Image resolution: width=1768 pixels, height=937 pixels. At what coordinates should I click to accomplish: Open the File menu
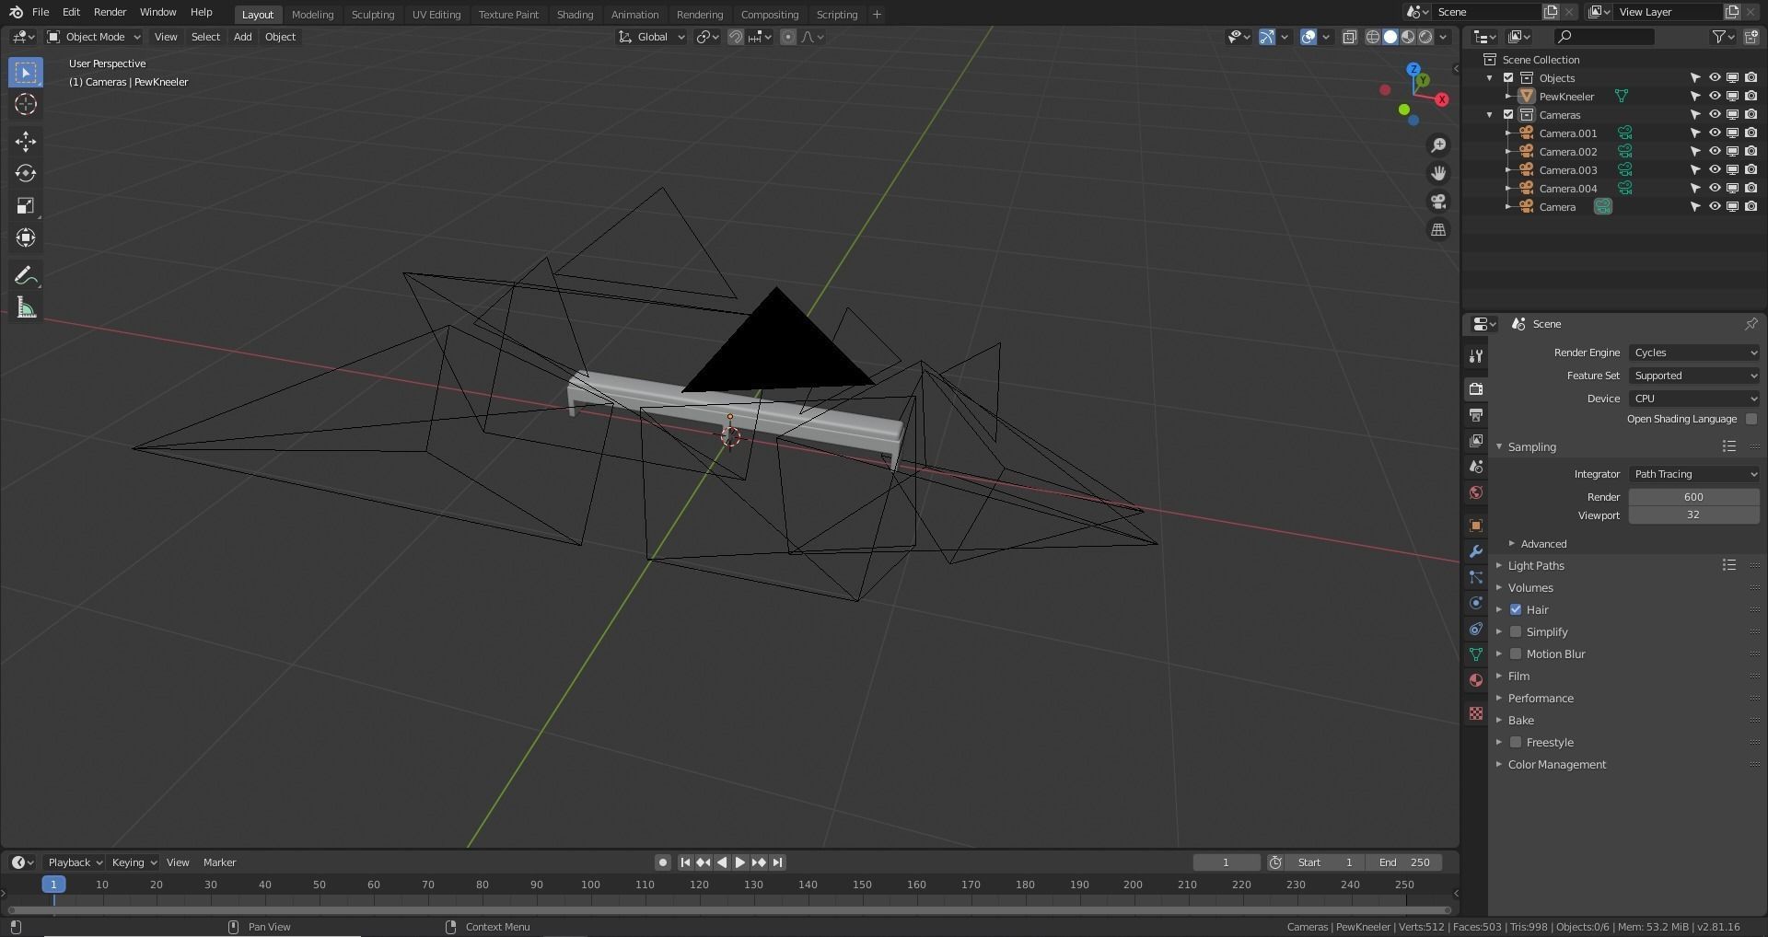click(41, 13)
